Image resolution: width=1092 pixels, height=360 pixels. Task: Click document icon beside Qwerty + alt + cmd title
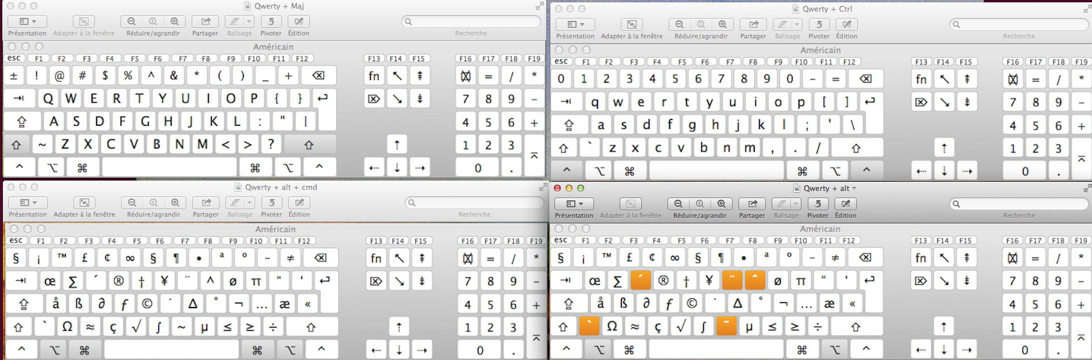click(x=238, y=187)
